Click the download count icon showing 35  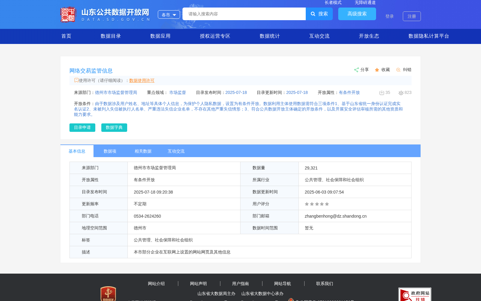(x=382, y=93)
